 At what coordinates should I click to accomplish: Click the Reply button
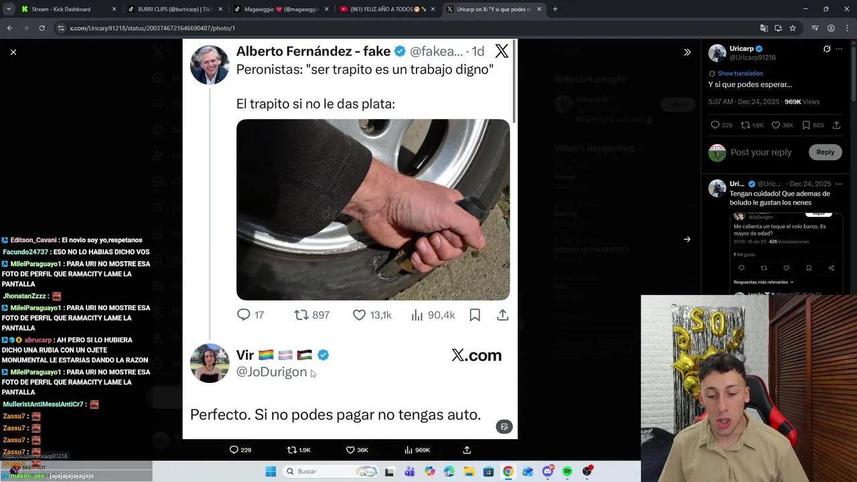click(825, 152)
